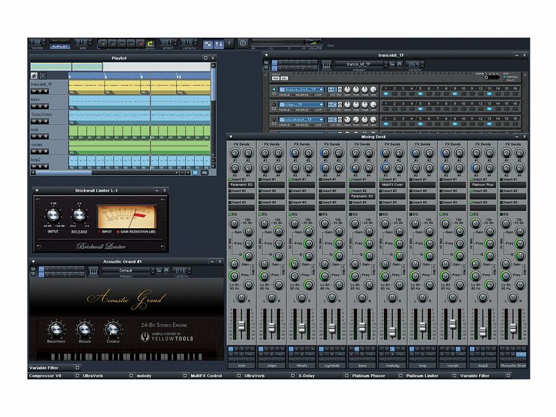
Task: Click the master Volume slider in the top bar
Action: [x=287, y=43]
